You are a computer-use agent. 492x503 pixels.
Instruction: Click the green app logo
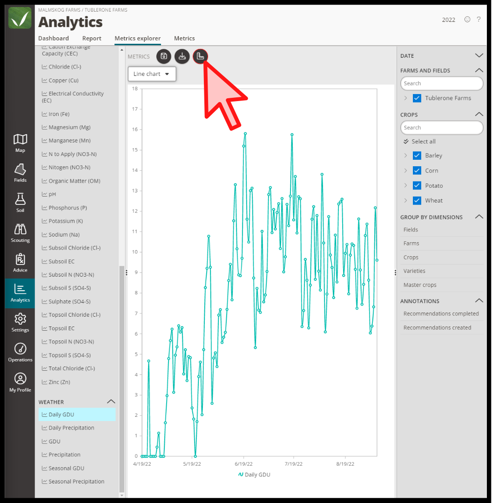click(20, 18)
